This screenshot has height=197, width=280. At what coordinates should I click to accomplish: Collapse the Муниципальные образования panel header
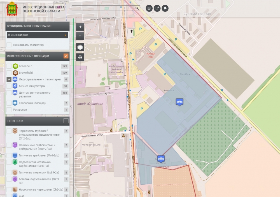[34, 26]
